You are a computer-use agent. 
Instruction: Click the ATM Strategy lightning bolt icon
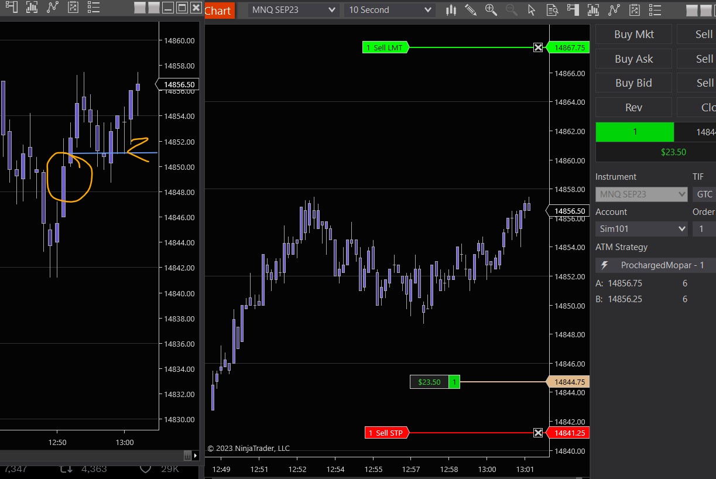605,265
